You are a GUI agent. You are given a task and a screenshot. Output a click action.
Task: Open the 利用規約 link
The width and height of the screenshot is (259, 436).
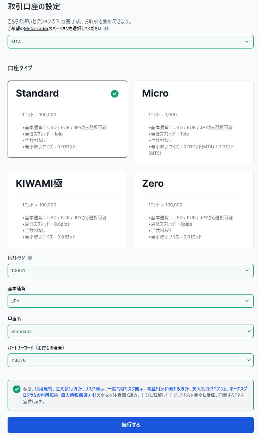43,389
